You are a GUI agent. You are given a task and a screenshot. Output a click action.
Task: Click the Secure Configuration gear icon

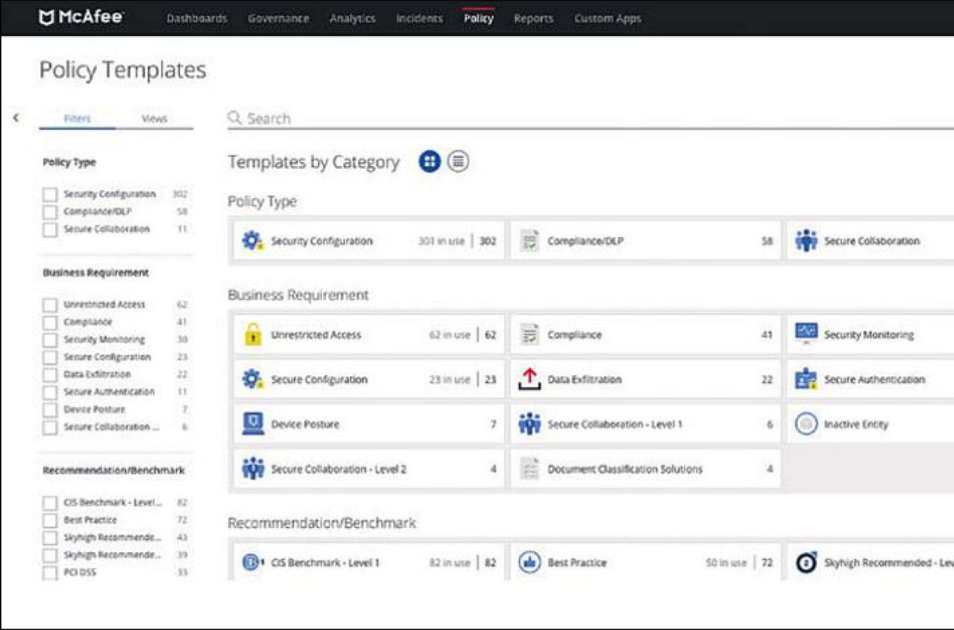pos(253,379)
